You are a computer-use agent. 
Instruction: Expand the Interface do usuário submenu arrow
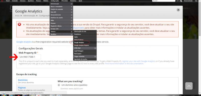tap(72, 18)
